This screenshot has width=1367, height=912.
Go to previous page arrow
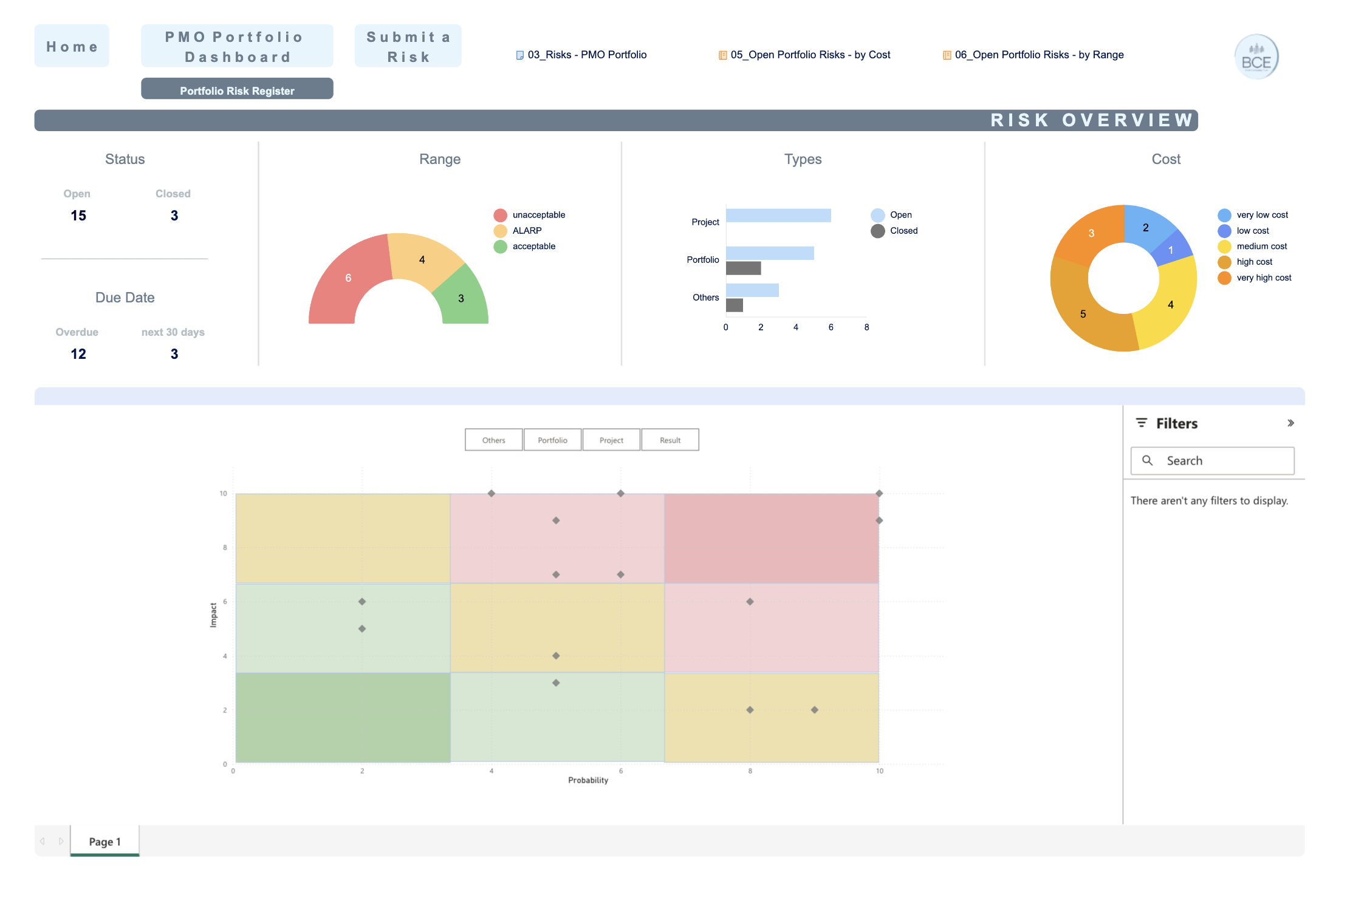coord(43,842)
